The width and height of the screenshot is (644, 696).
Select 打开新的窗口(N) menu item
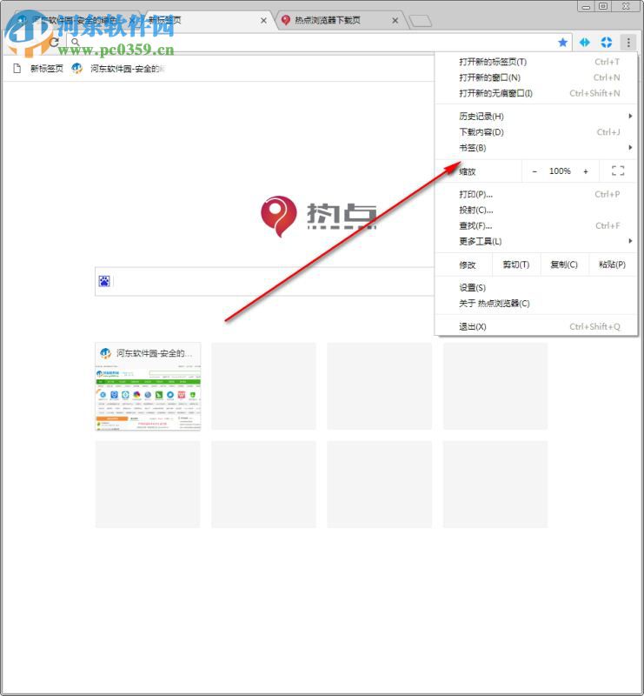click(535, 77)
